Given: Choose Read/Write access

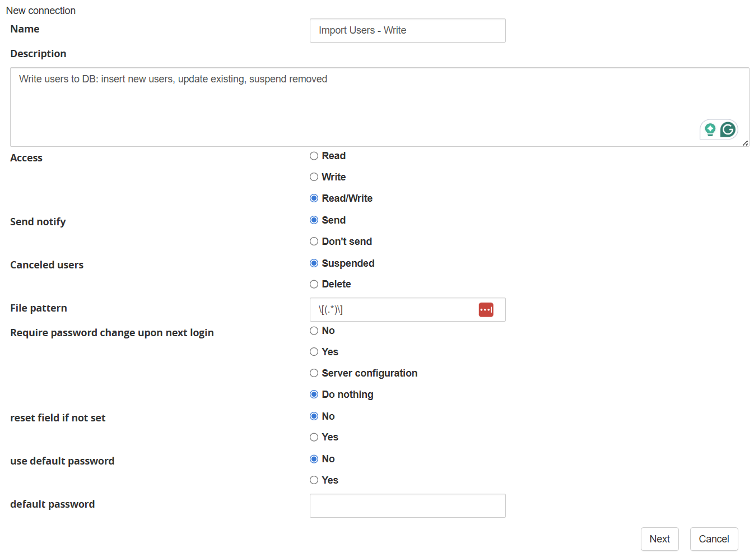Looking at the screenshot, I should tap(314, 198).
